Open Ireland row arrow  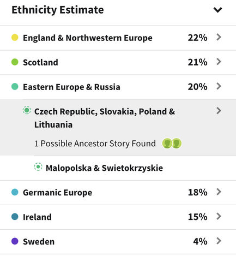point(219,216)
